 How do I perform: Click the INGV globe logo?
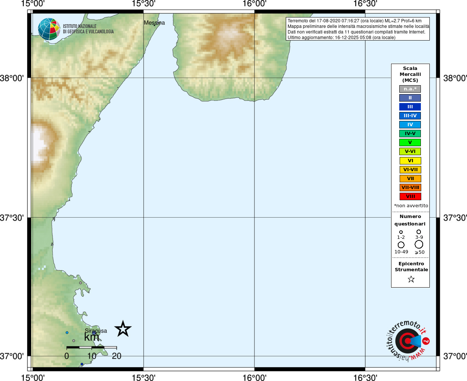(49, 29)
